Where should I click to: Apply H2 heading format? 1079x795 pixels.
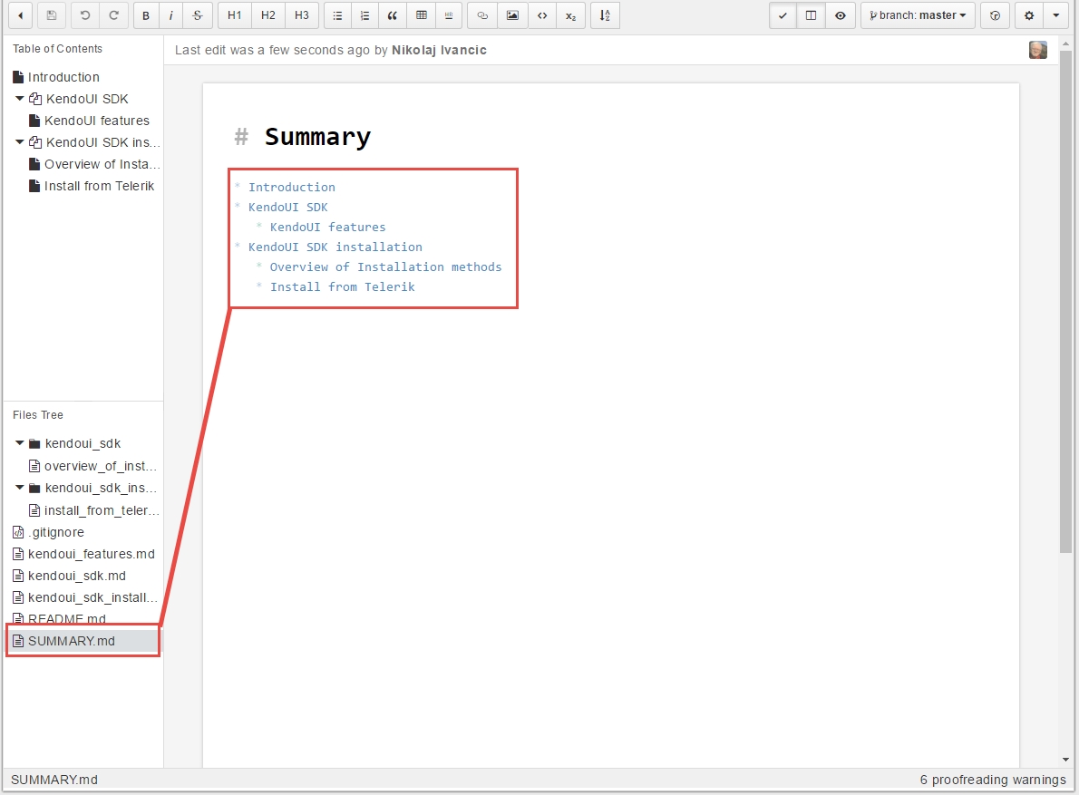coord(268,15)
